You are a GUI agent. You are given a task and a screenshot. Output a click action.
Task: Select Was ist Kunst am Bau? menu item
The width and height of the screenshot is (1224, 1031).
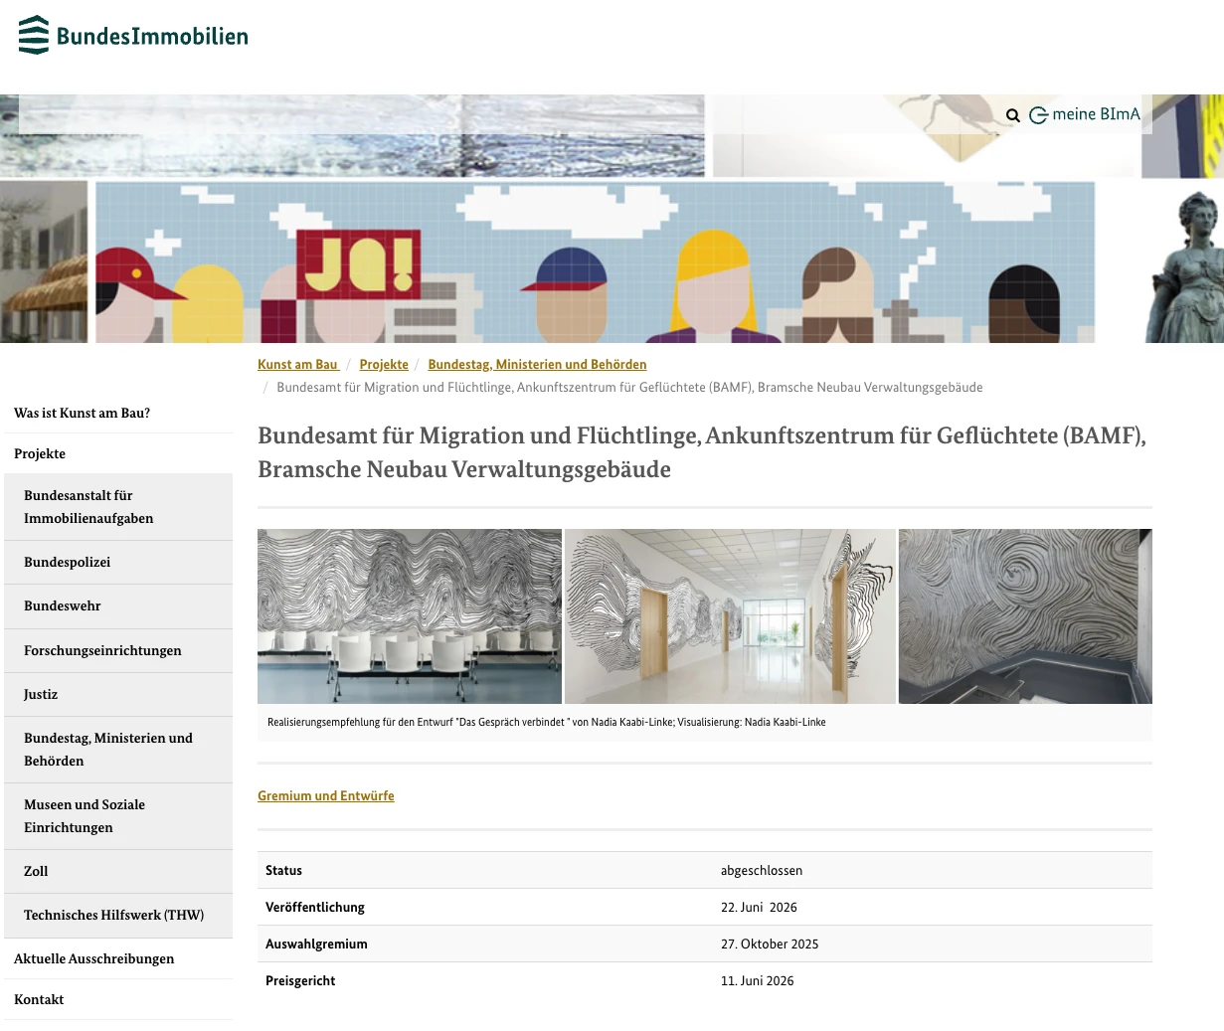point(118,413)
